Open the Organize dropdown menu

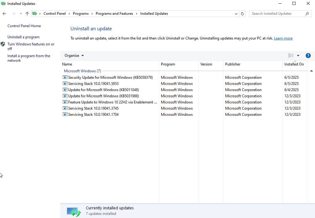pyautogui.click(x=74, y=56)
